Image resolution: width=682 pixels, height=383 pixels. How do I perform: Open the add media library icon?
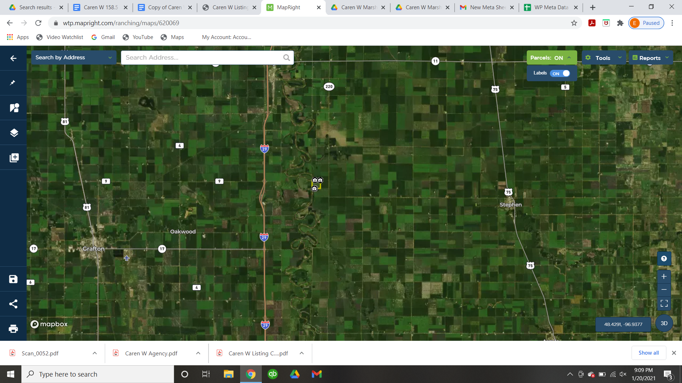point(13,157)
